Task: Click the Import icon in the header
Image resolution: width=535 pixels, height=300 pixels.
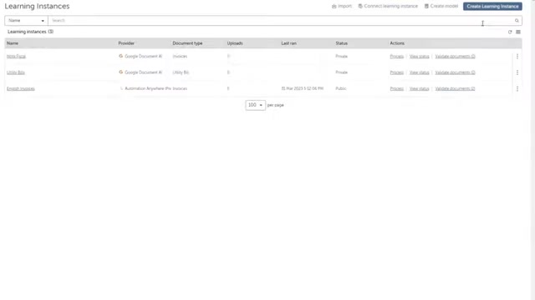Action: click(334, 7)
